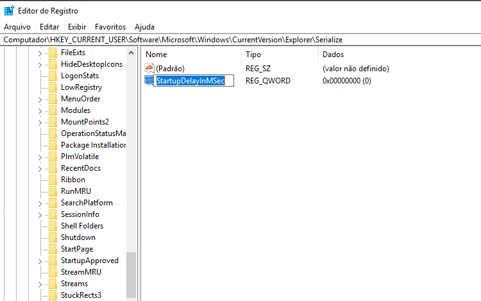The height and width of the screenshot is (301, 481).
Task: Expand the Streams key
Action: 40,284
